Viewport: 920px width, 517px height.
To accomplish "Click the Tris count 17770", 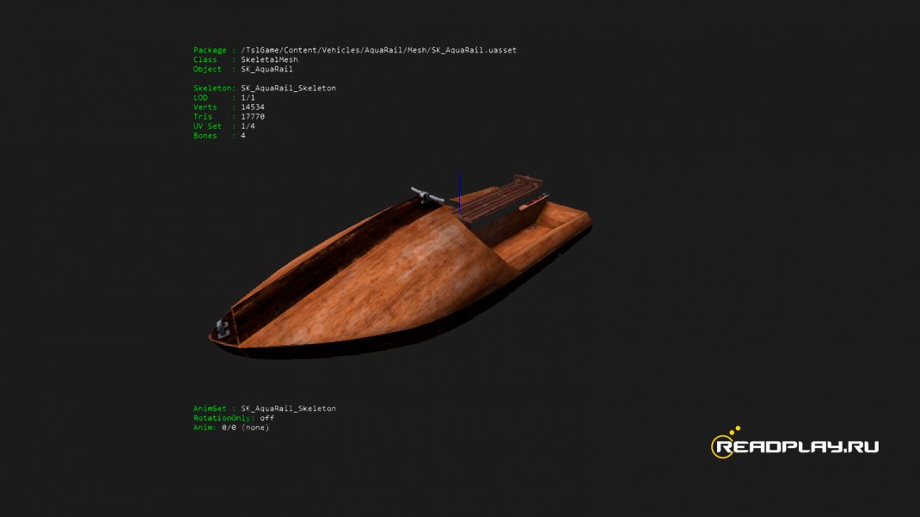I will pos(253,116).
